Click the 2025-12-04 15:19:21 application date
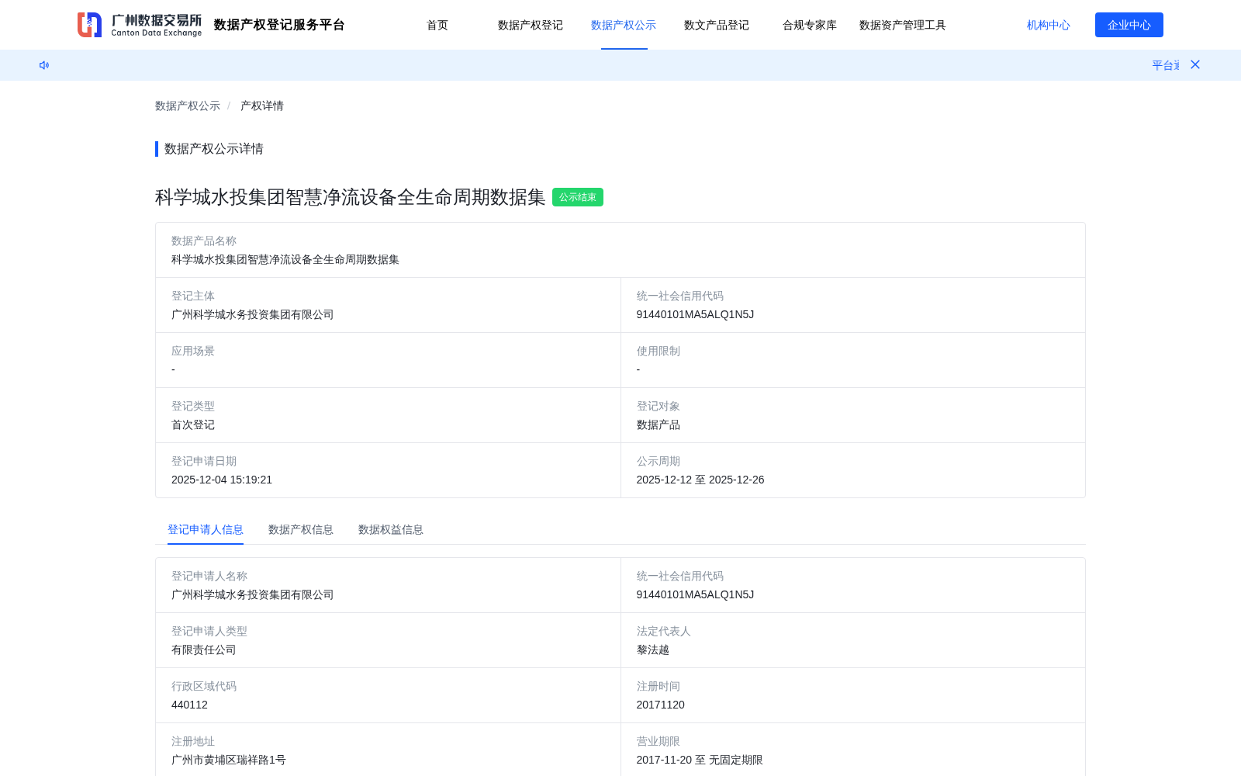Viewport: 1241px width, 776px height. pos(222,480)
